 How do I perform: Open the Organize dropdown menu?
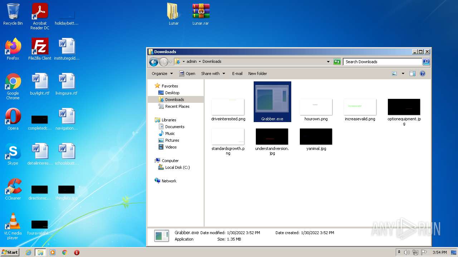point(162,74)
